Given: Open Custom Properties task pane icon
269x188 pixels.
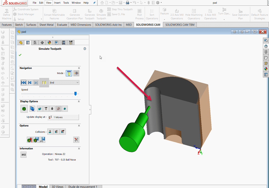Looking at the screenshot, I should [266, 75].
